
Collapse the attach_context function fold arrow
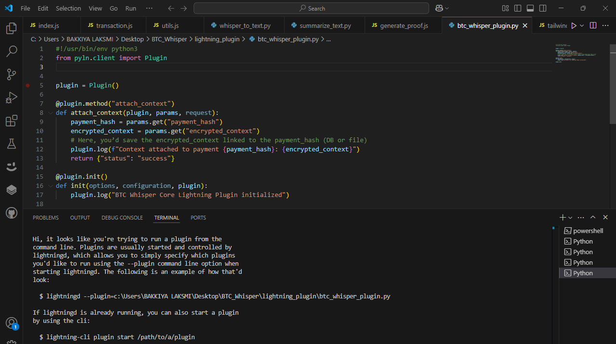tap(51, 113)
